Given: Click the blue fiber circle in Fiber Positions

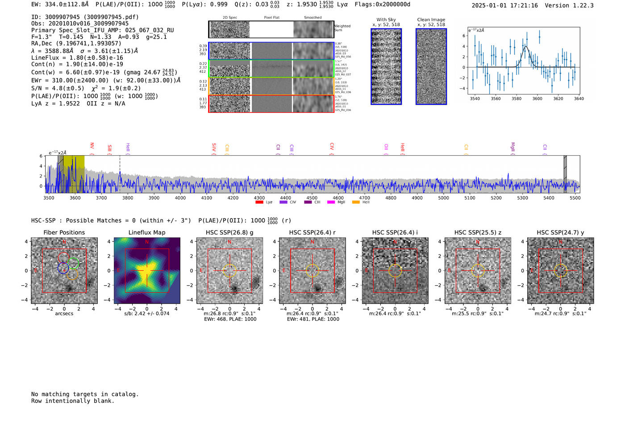Looking at the screenshot, I should tap(62, 268).
